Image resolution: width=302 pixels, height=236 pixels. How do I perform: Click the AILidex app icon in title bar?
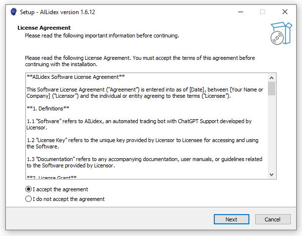(x=14, y=12)
